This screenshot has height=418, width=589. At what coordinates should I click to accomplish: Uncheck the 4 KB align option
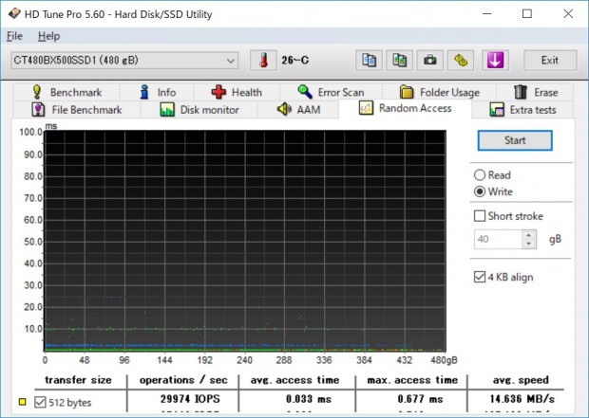point(480,277)
